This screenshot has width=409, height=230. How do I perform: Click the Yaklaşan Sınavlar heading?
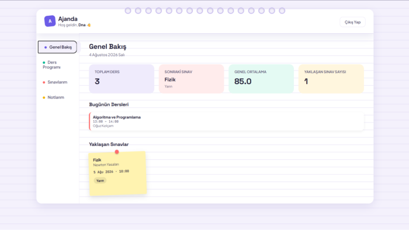point(109,144)
